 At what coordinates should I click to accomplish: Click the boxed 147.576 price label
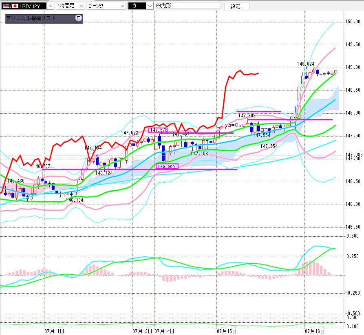[x=158, y=130]
